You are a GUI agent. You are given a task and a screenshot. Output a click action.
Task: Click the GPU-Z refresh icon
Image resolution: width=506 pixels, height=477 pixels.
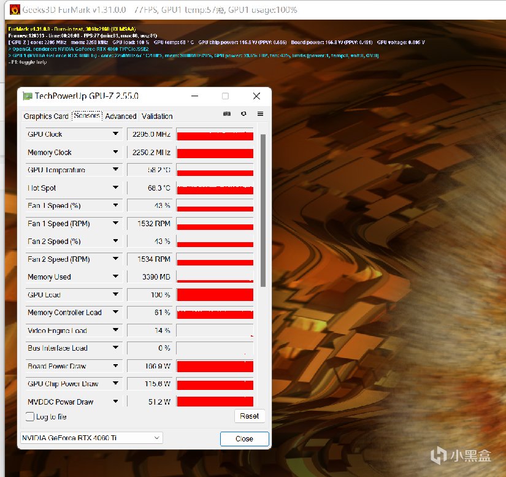243,113
